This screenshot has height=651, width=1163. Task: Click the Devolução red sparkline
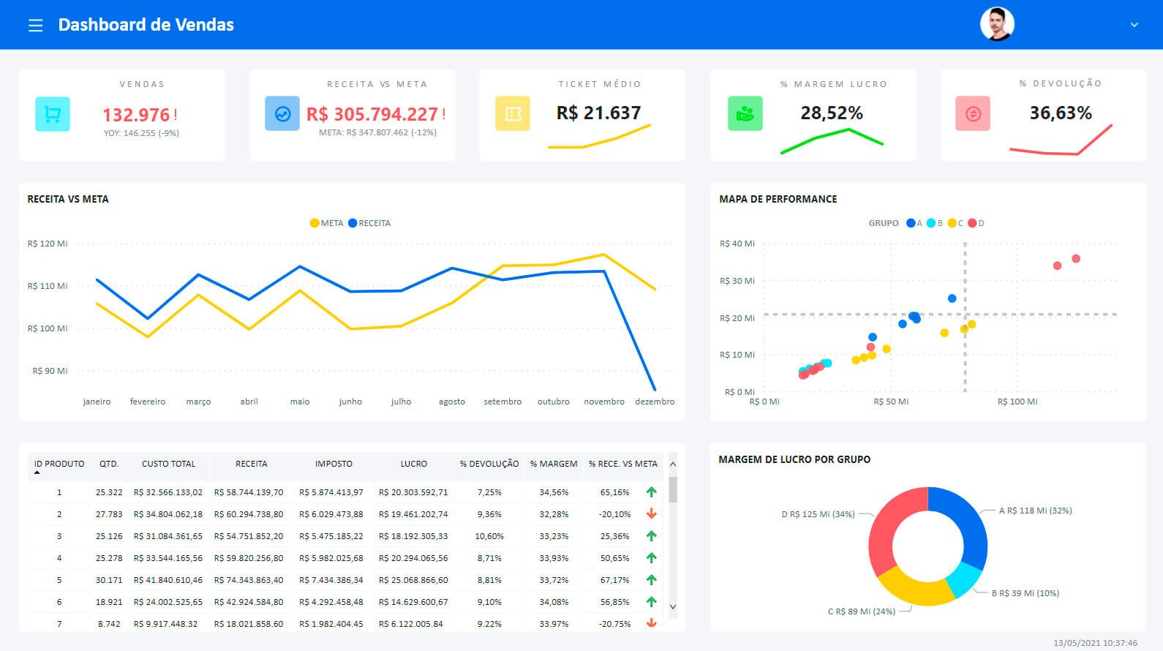pyautogui.click(x=1061, y=140)
